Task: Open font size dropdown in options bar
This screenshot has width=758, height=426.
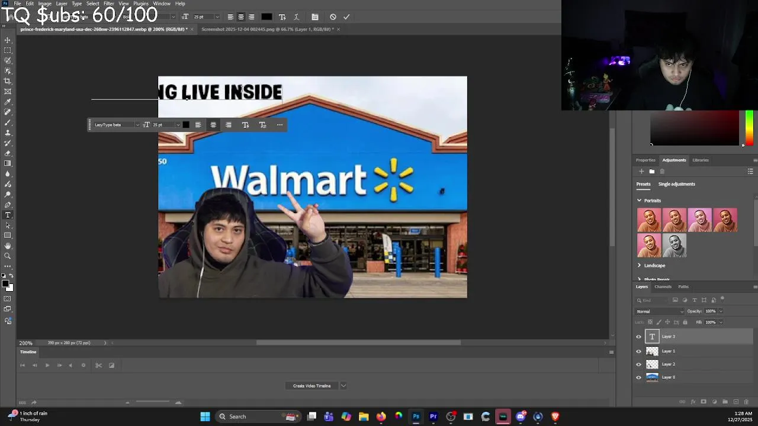Action: point(217,17)
